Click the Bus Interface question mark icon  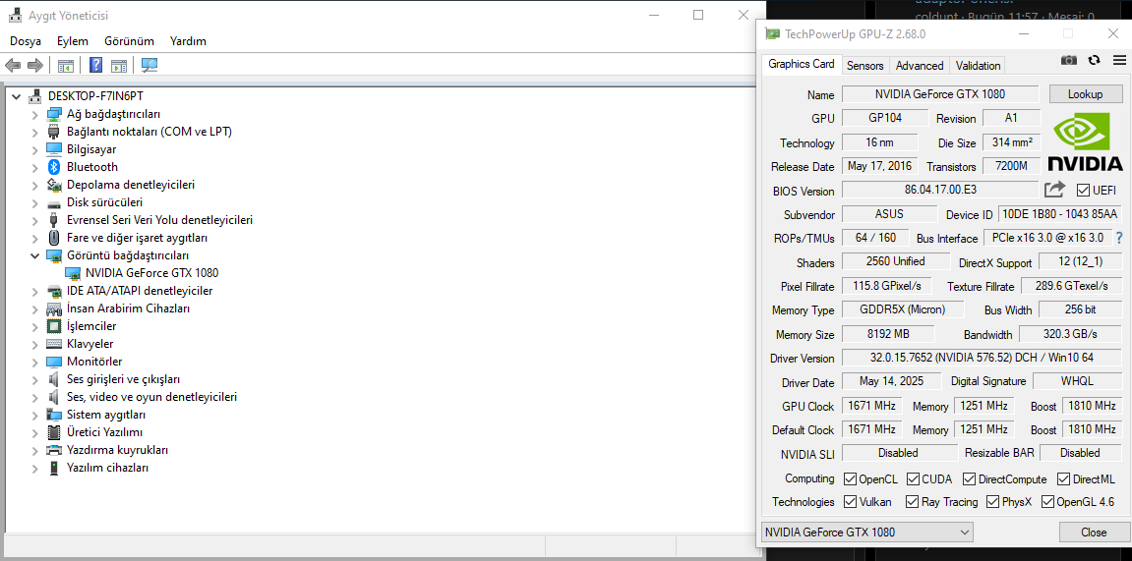pyautogui.click(x=1120, y=238)
